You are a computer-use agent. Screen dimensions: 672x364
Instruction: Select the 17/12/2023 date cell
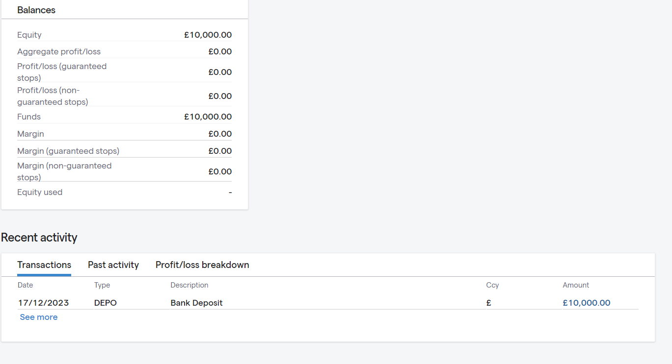[43, 303]
